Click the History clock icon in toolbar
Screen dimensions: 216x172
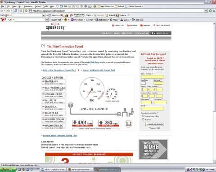click(81, 6)
